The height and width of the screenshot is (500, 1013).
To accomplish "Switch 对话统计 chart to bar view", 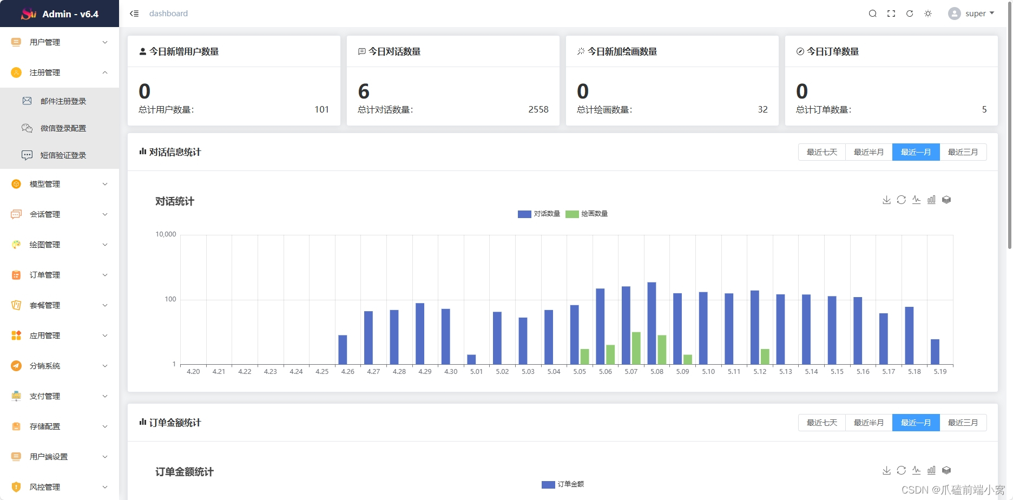I will [931, 200].
